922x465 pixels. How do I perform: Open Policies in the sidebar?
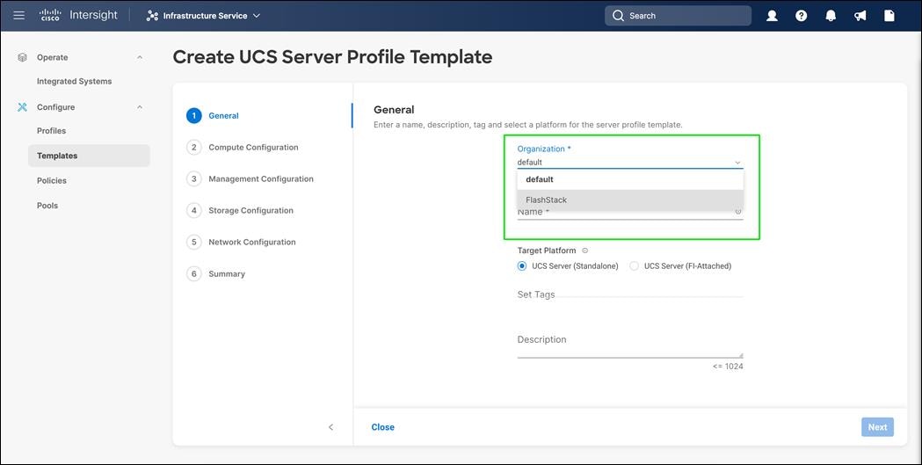point(52,180)
